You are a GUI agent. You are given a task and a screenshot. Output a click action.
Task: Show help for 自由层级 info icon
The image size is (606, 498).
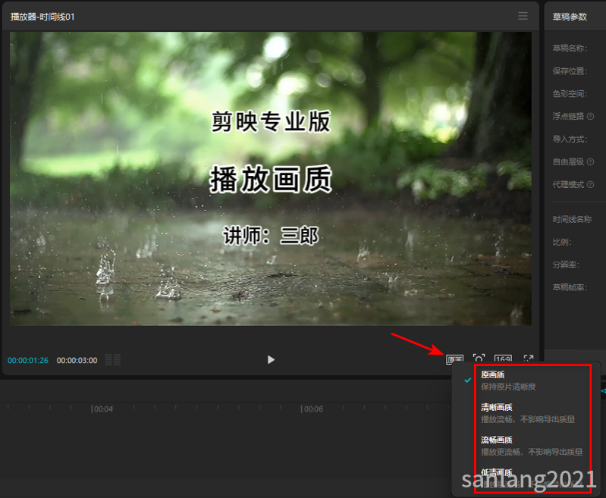click(x=590, y=162)
